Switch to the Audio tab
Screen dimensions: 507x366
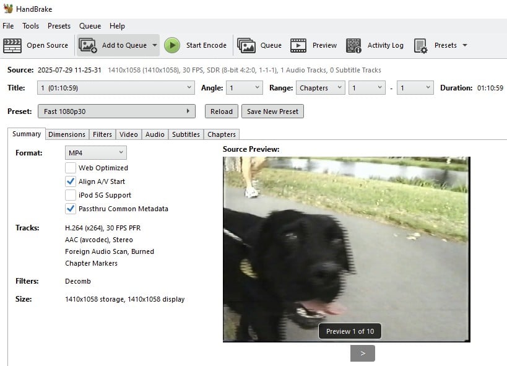[155, 134]
